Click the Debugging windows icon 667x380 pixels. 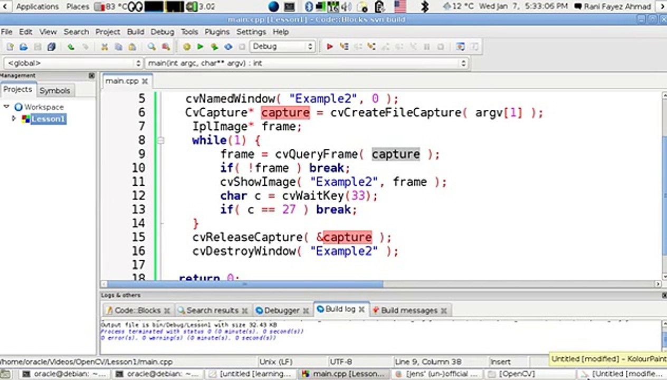coord(460,46)
